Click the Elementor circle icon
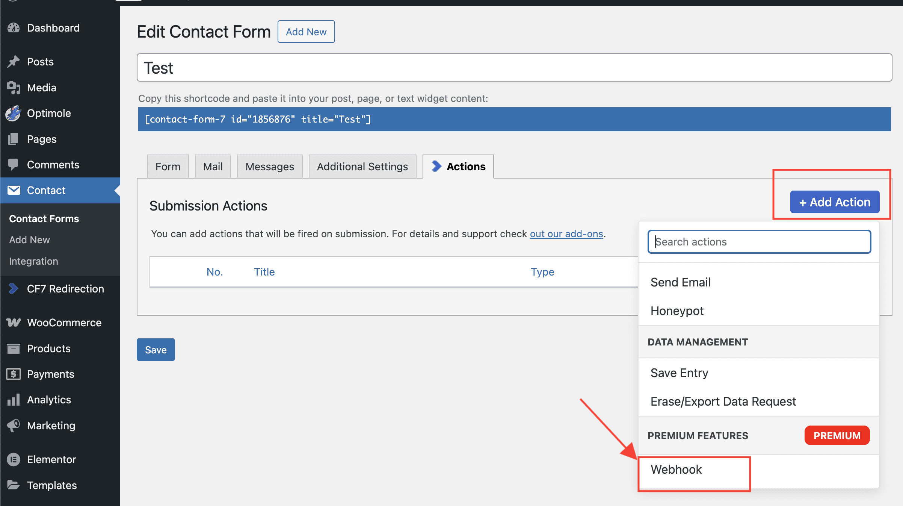 pos(14,459)
